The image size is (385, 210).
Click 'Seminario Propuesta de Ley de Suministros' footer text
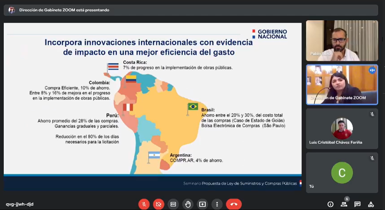240,184
